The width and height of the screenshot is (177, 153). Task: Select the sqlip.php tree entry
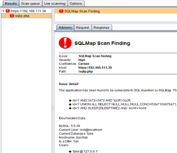point(26,16)
